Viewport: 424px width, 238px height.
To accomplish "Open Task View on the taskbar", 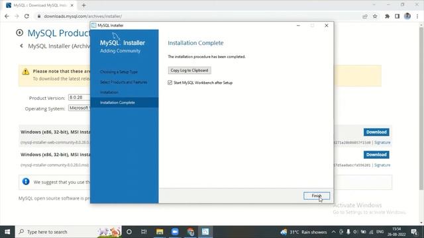I will (x=144, y=232).
